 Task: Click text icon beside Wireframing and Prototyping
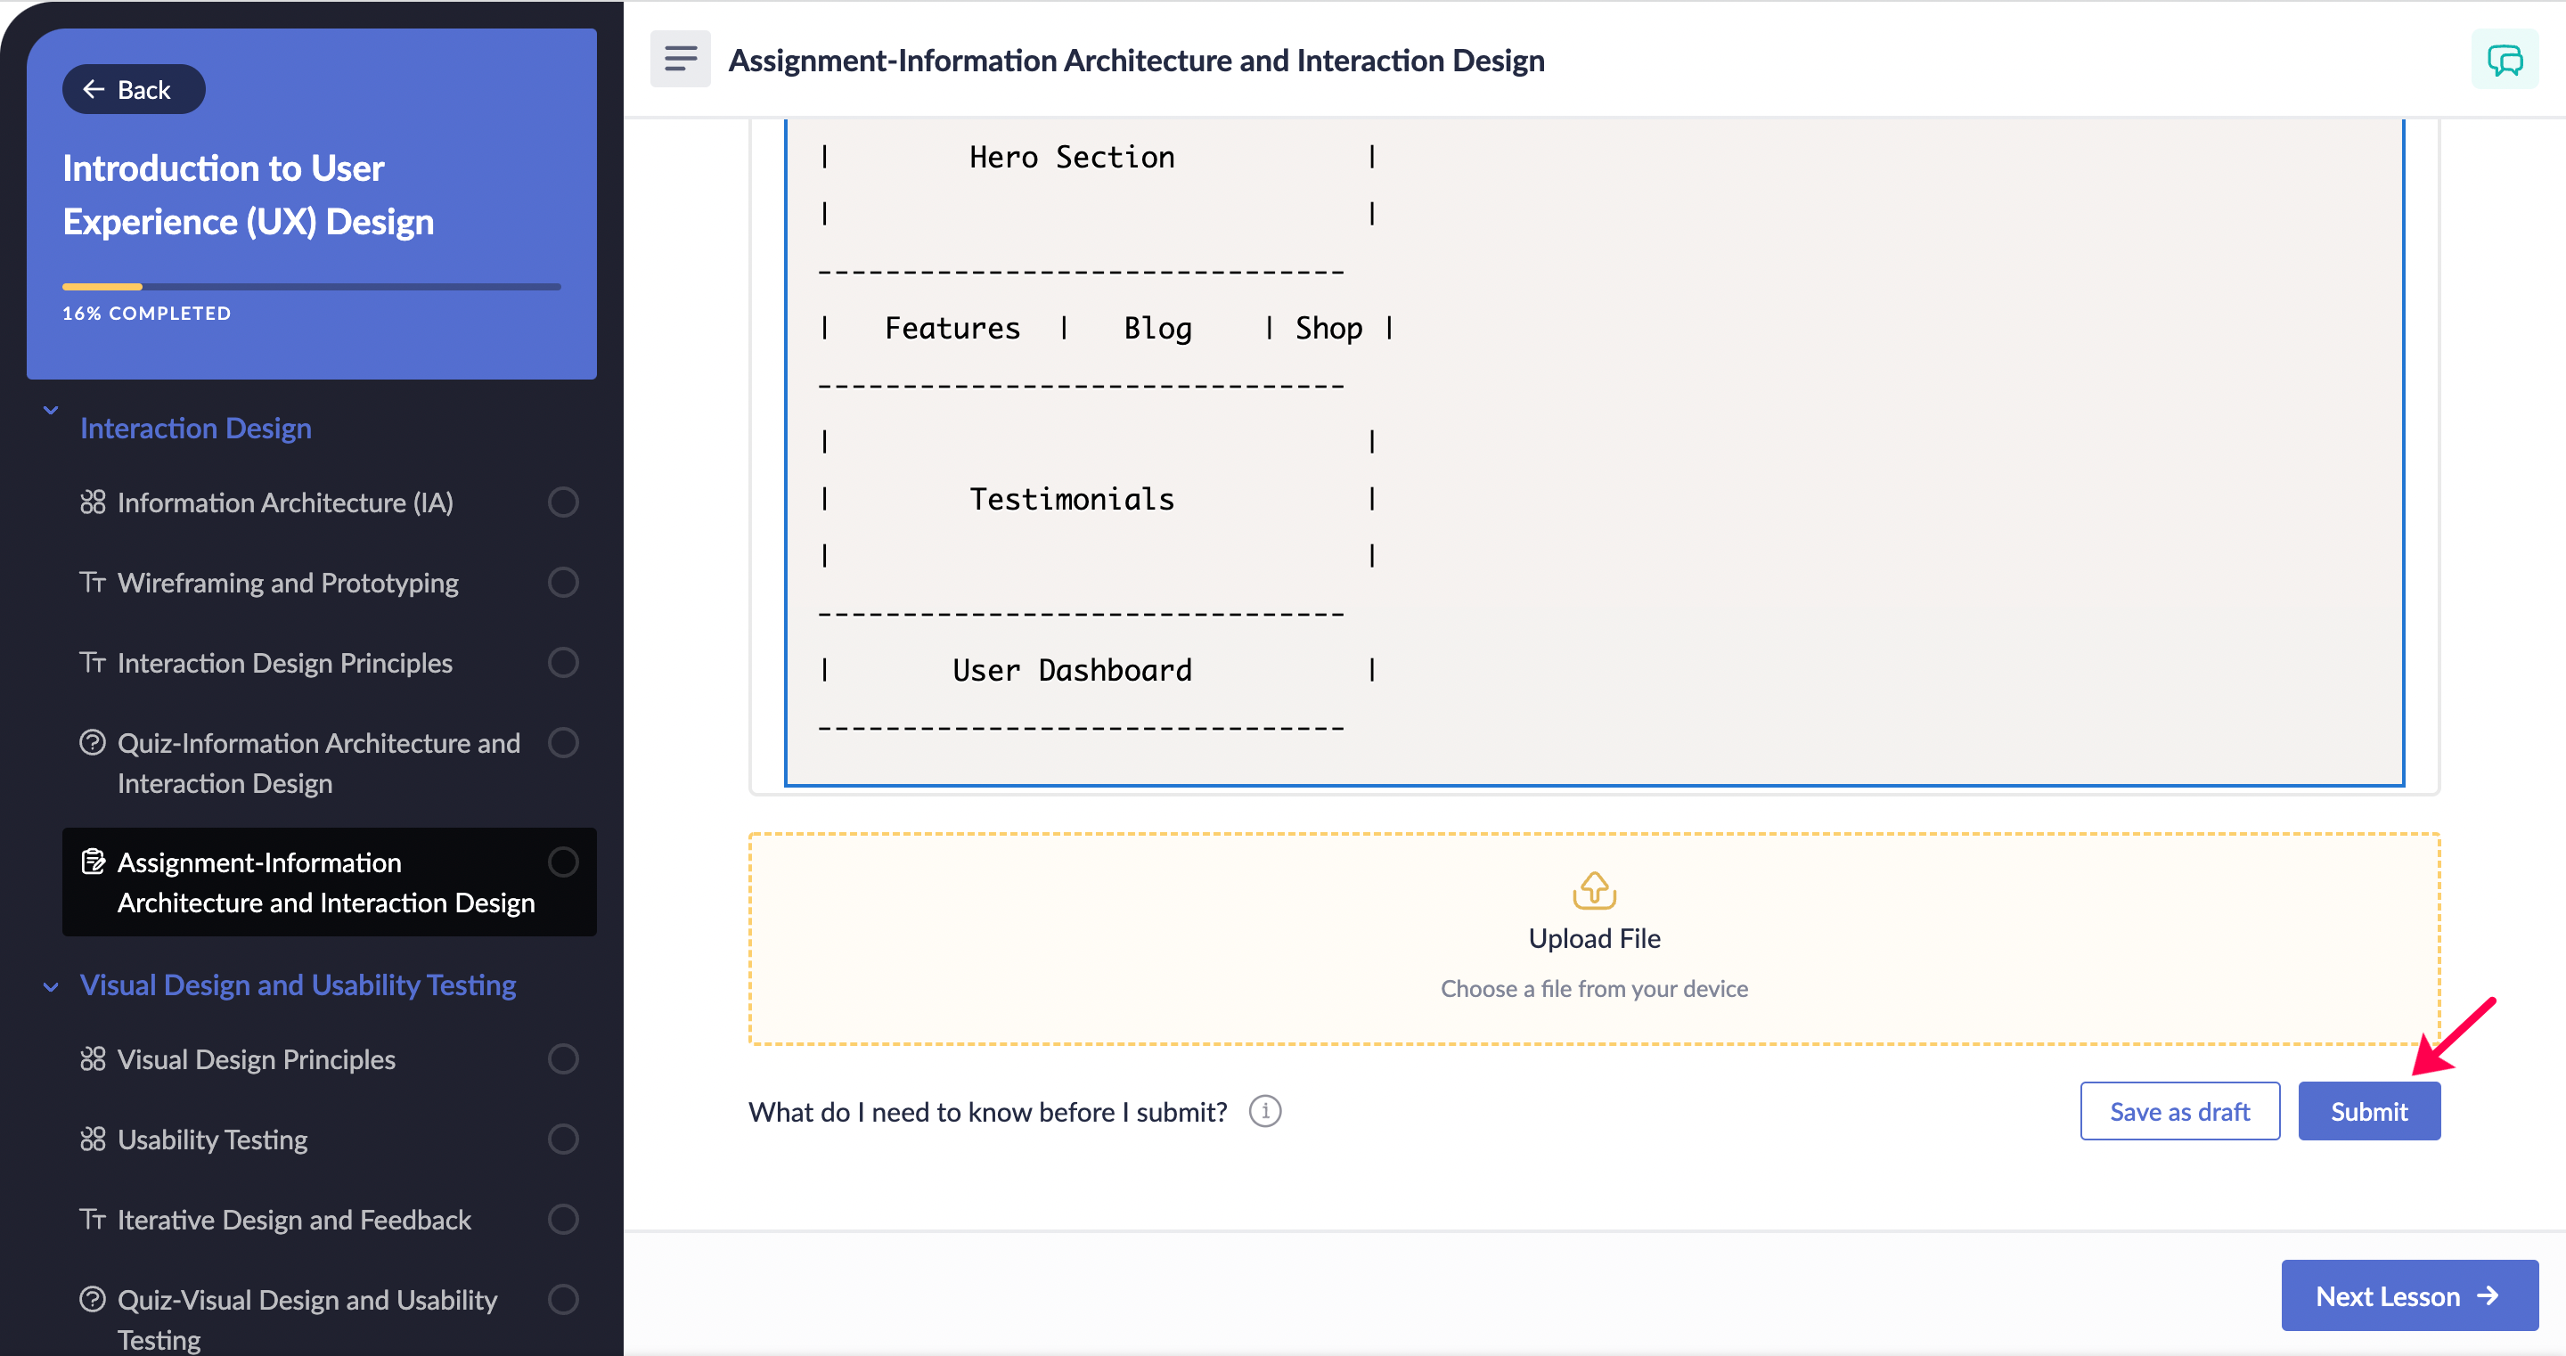[93, 582]
